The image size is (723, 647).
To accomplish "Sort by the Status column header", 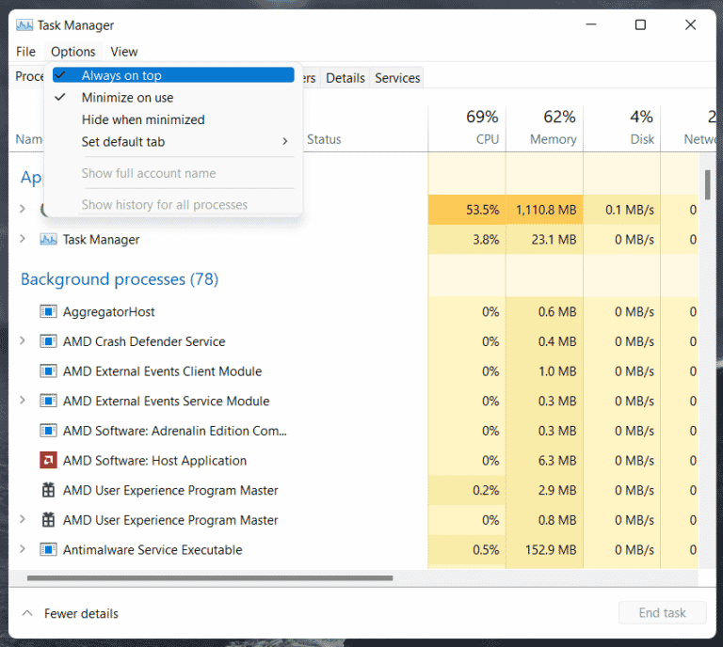I will coord(324,139).
